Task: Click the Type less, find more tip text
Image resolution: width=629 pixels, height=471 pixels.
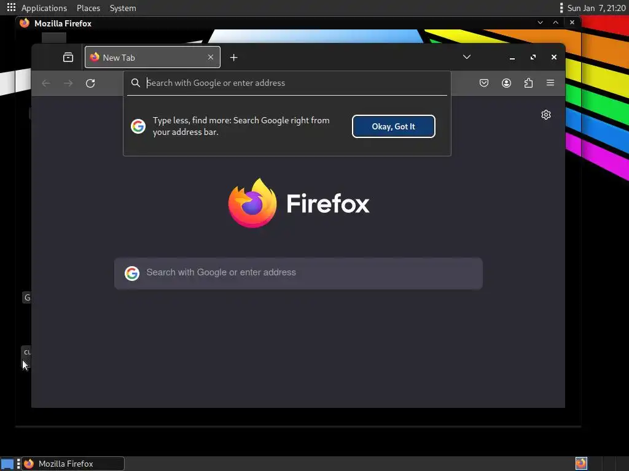Action: 241,126
